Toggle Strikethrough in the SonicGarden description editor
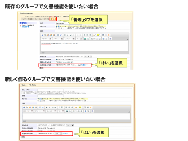188x141 pixels. click(73, 35)
